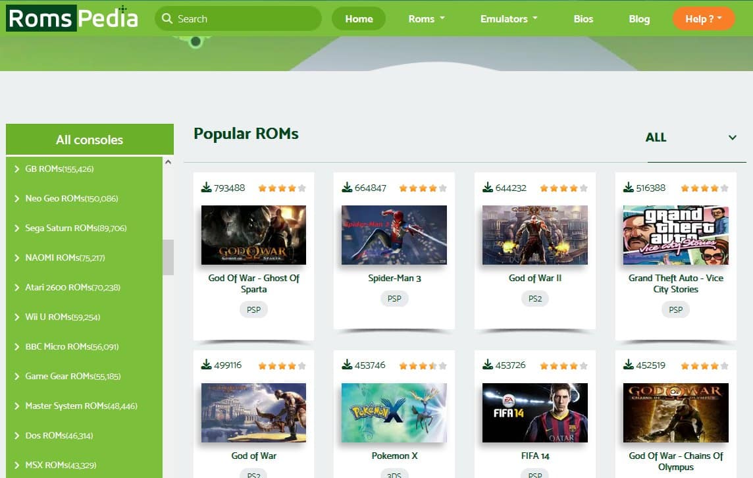This screenshot has height=478, width=753.
Task: Open Wii U ROMs category
Action: point(63,317)
